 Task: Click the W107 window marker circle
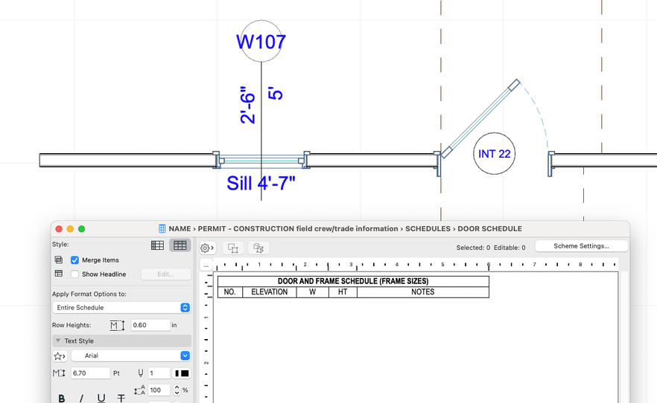[x=261, y=41]
